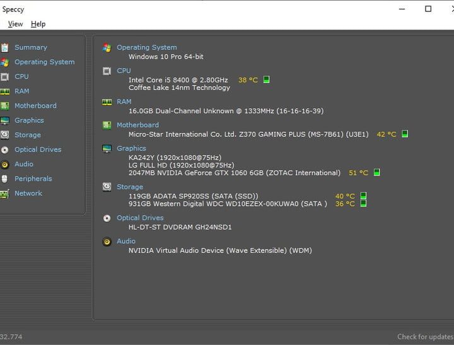Open the Help menu
Image resolution: width=454 pixels, height=345 pixels.
tap(38, 24)
